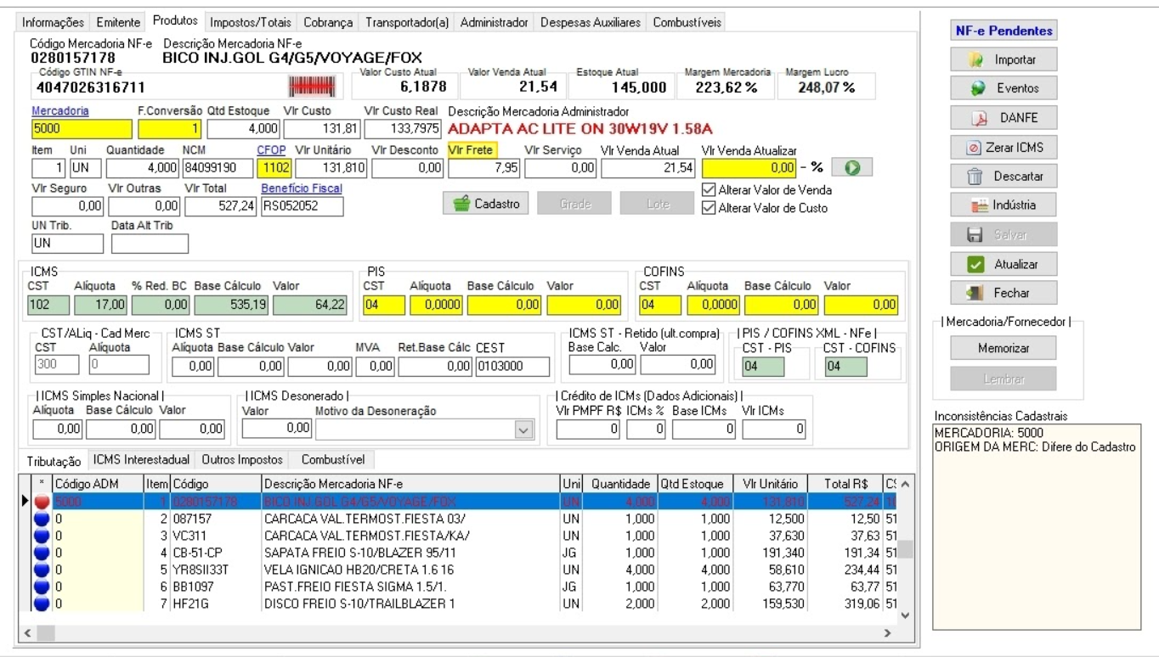Toggle Alterar Valor de Custo checkbox
This screenshot has height=657, width=1159.
click(x=710, y=208)
